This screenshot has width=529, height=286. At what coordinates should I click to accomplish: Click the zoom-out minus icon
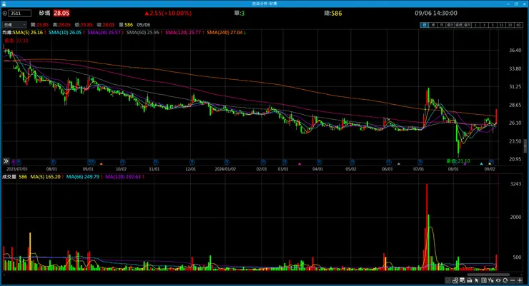pyautogui.click(x=513, y=280)
